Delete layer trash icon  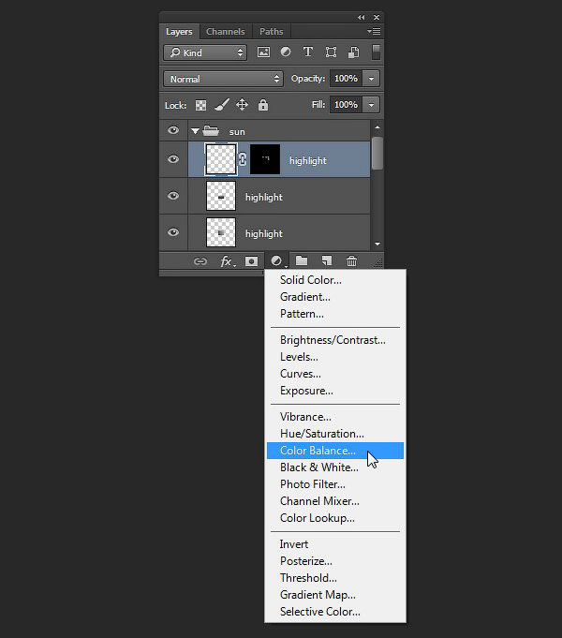(351, 260)
